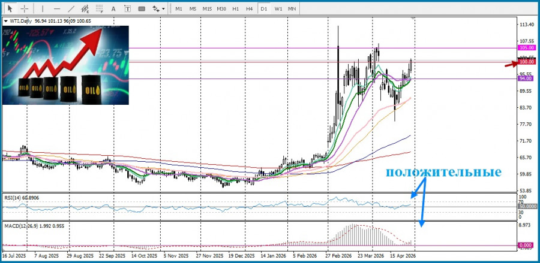Select the standard cursor arrow tool

pos(10,9)
